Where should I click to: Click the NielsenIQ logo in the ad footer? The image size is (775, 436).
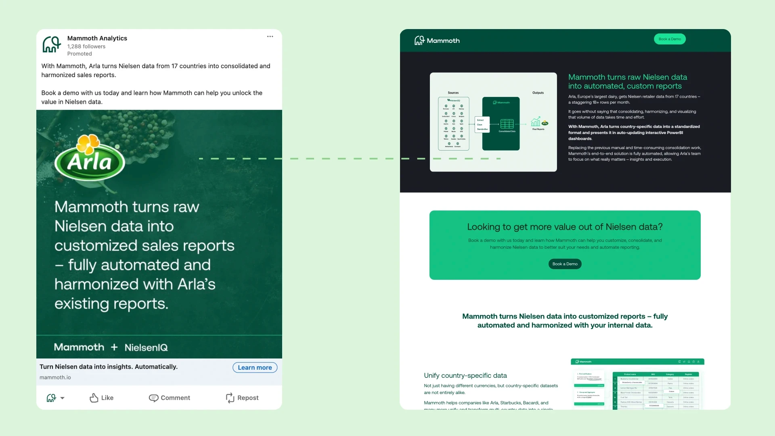[146, 347]
